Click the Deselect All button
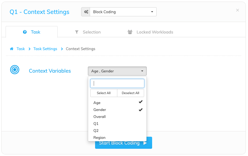Screen dimensions: 248x156 tap(130, 93)
